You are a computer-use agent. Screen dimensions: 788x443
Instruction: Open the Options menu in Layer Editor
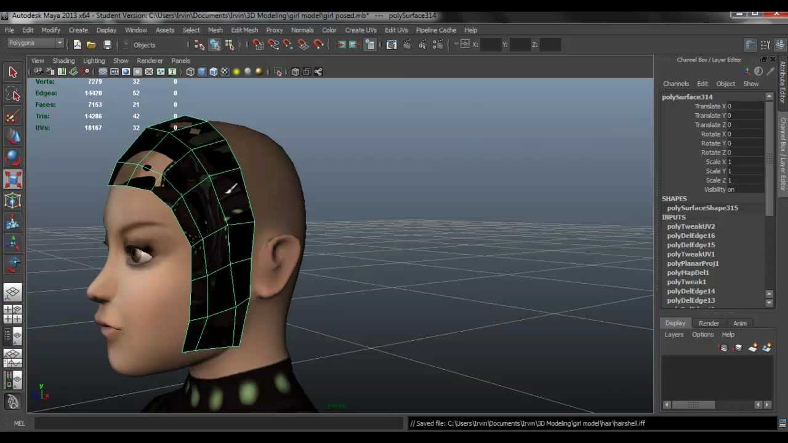pyautogui.click(x=702, y=335)
